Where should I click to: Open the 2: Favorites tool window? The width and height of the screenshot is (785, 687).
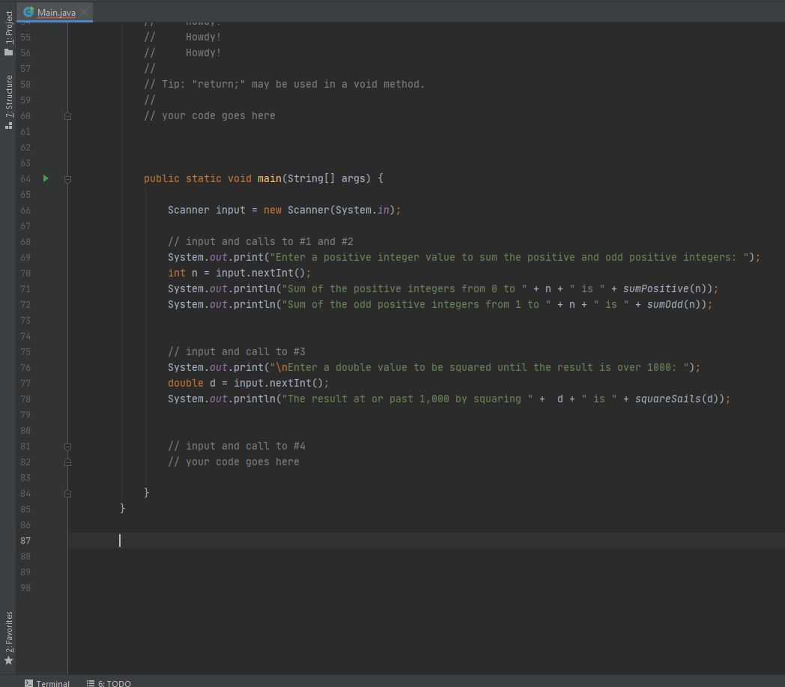click(x=8, y=632)
